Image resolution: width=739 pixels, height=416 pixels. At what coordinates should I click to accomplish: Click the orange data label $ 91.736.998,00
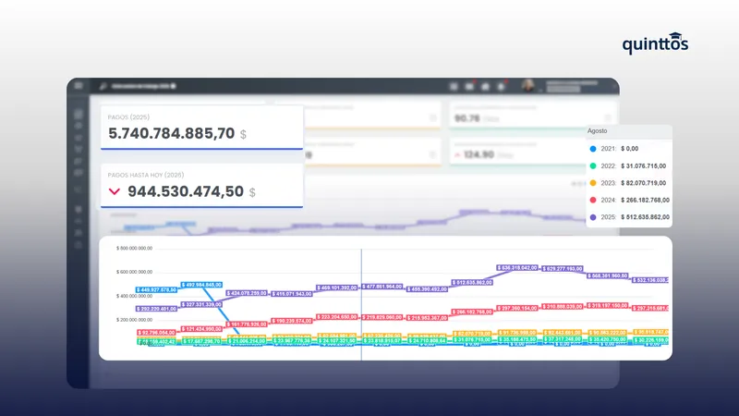[x=517, y=333]
